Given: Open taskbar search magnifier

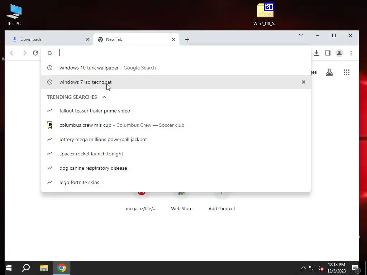Looking at the screenshot, I should [x=26, y=268].
